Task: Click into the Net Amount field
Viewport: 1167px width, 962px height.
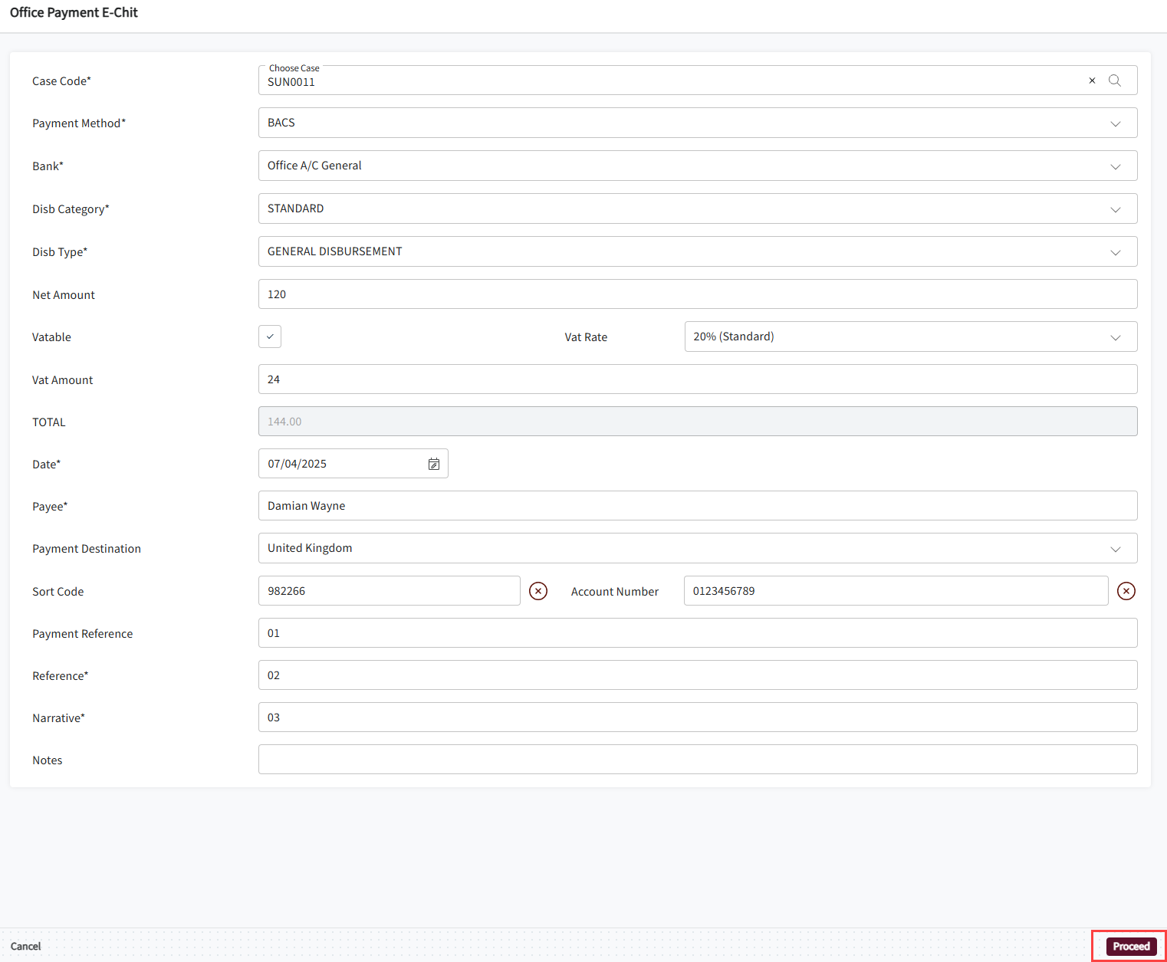Action: point(698,294)
